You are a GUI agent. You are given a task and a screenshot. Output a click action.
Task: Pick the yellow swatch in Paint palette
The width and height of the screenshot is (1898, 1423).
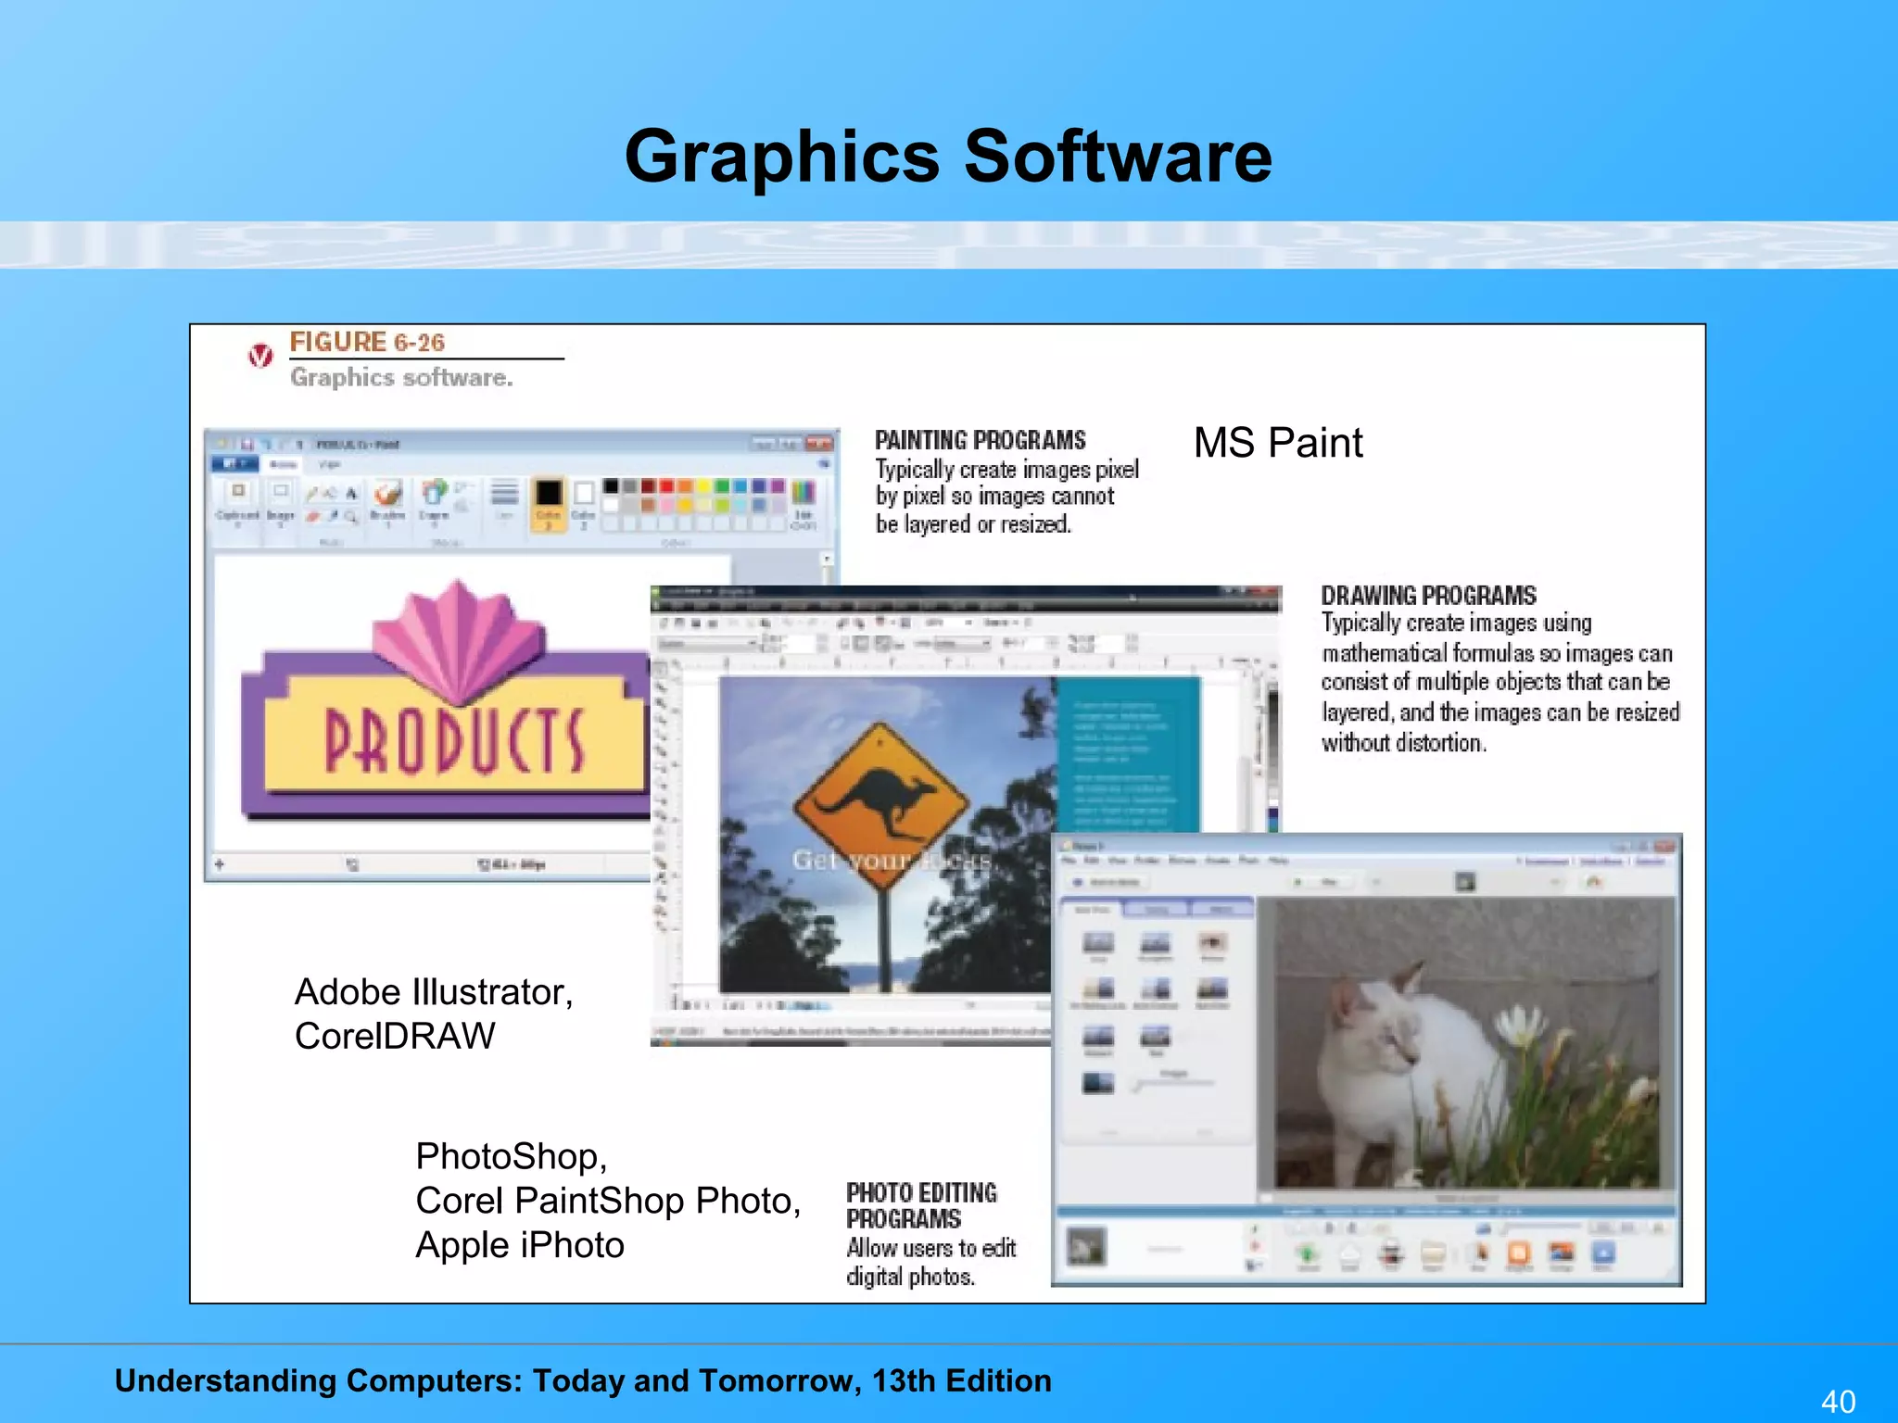pyautogui.click(x=703, y=485)
